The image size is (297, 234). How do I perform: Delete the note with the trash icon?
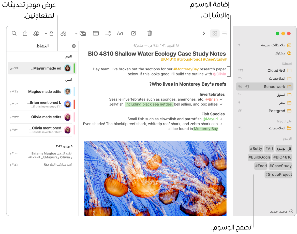[x=150, y=33]
